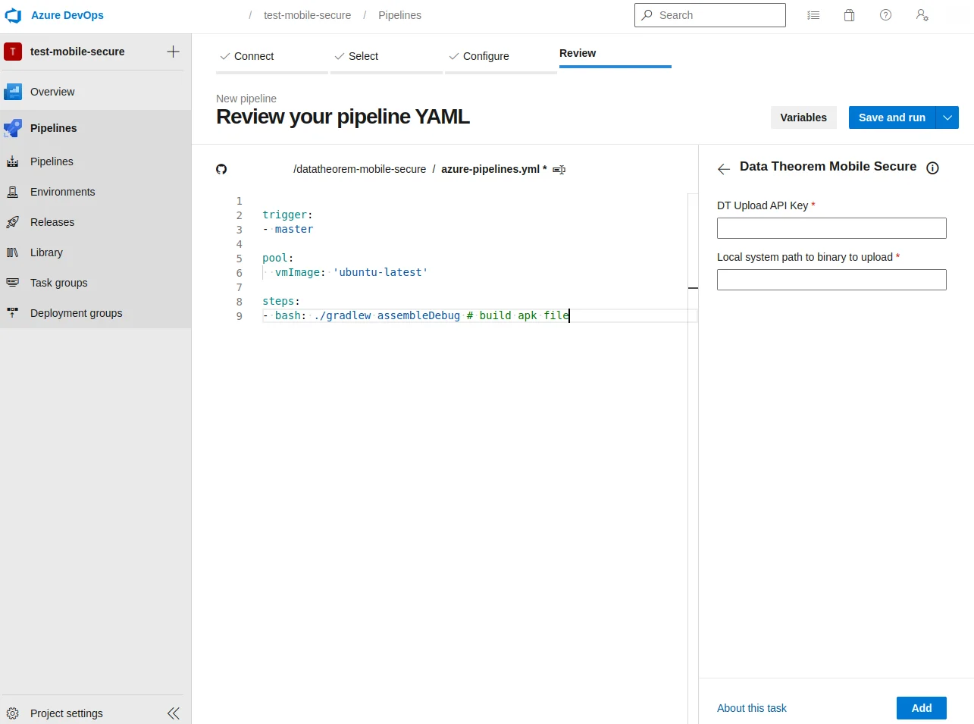This screenshot has height=724, width=974.
Task: Open Deployment groups from the sidebar
Action: pyautogui.click(x=76, y=312)
